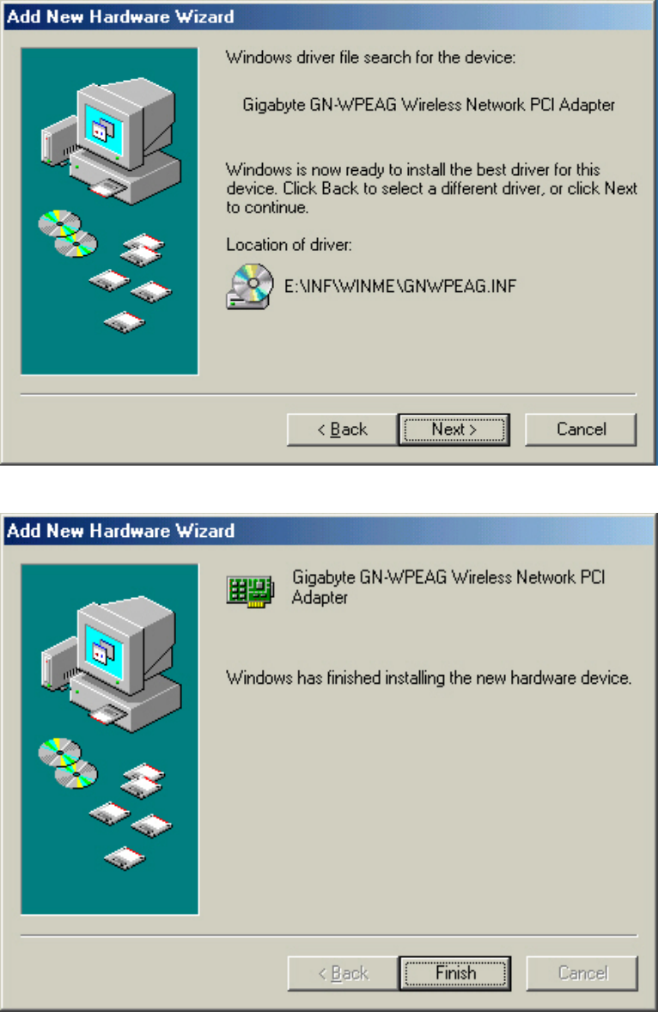Click the 'Windows driver file search' heading text
Image resolution: width=658 pixels, height=1012 pixels.
pos(370,58)
